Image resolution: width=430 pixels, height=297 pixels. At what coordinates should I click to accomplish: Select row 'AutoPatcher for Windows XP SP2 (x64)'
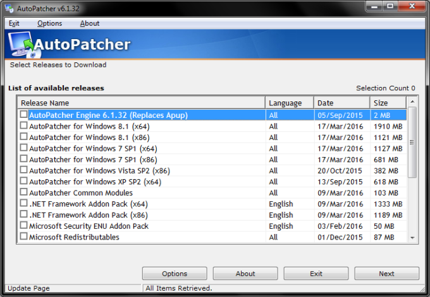tap(212, 182)
